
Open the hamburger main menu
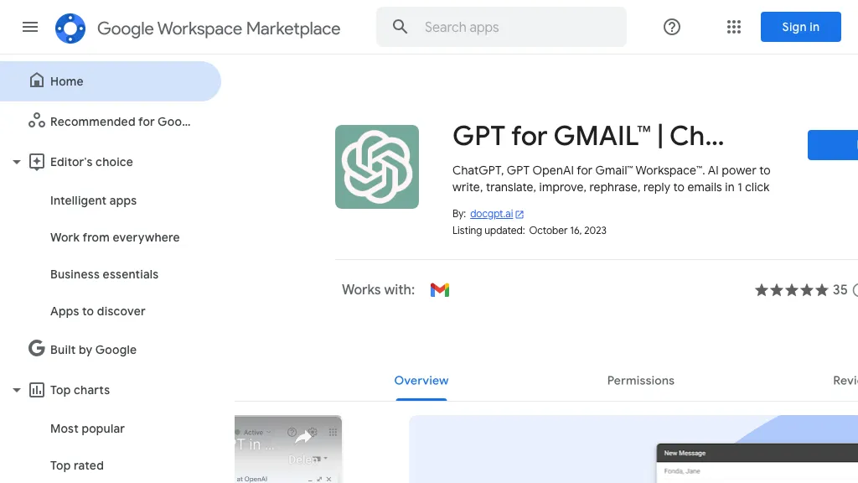pos(30,27)
